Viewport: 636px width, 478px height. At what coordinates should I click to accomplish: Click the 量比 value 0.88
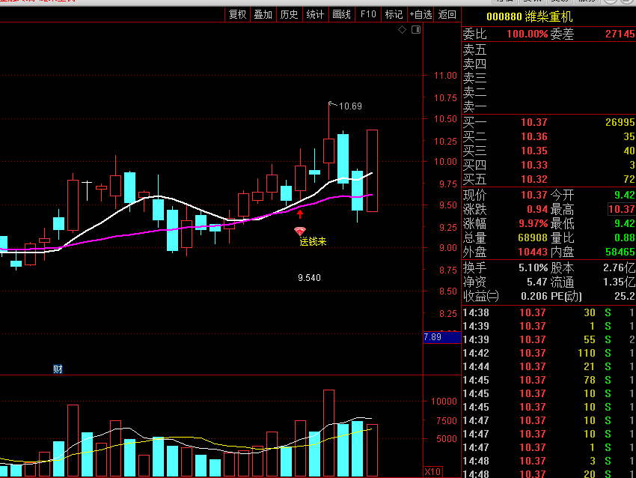coord(625,238)
